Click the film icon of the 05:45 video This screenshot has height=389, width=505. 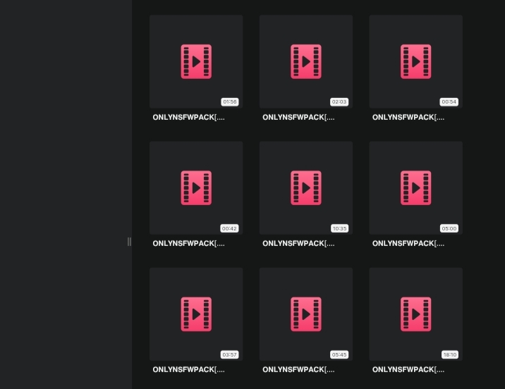coord(306,314)
